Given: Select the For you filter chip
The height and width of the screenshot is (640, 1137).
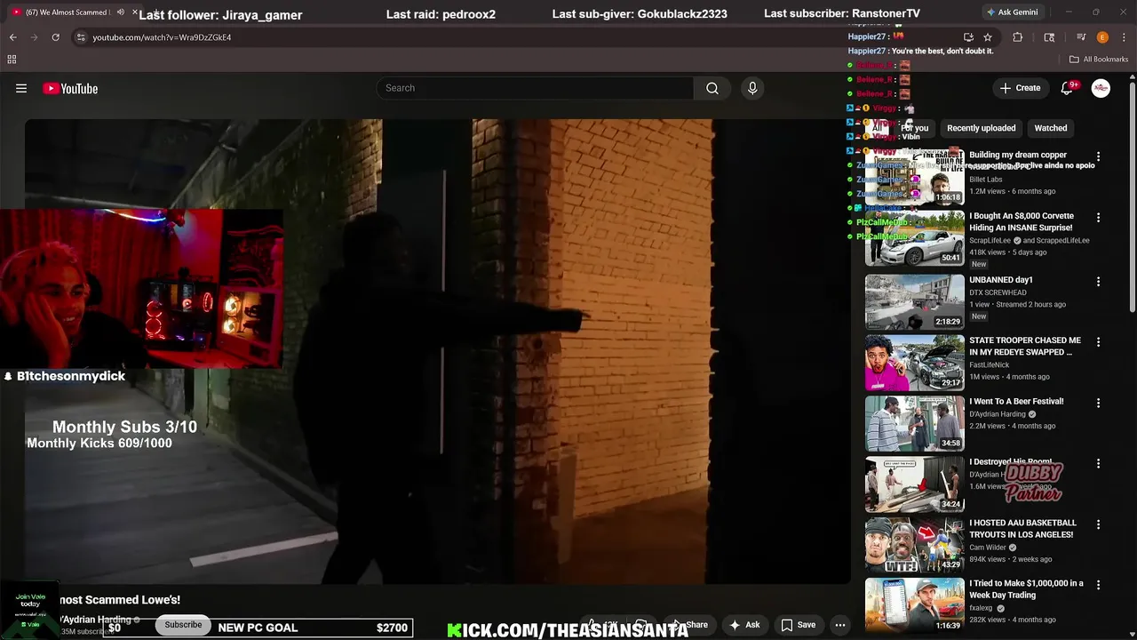Looking at the screenshot, I should [x=914, y=128].
